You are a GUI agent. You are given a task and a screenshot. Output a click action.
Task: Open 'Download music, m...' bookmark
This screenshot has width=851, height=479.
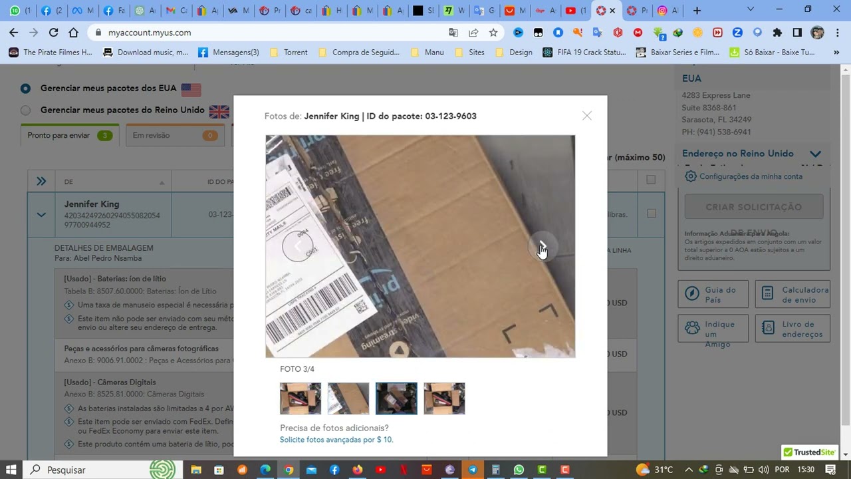click(146, 52)
